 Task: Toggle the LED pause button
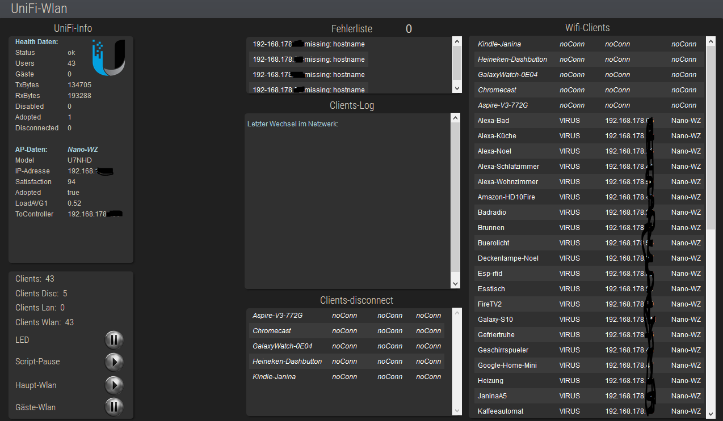click(114, 340)
